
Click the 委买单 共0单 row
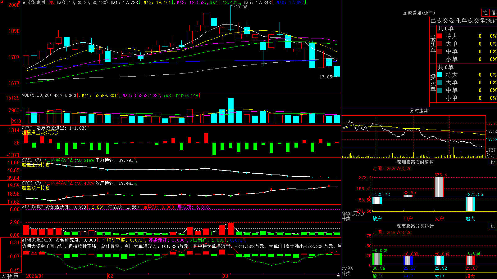(x=445, y=28)
